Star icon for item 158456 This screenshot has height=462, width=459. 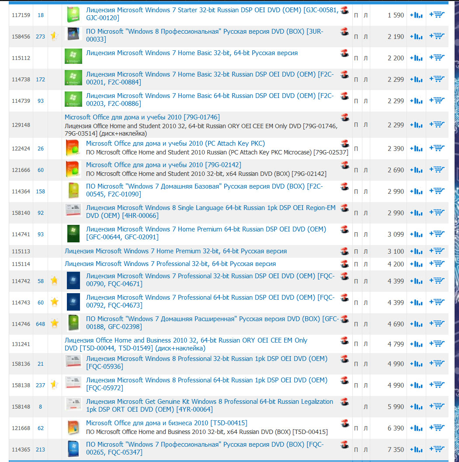54,35
